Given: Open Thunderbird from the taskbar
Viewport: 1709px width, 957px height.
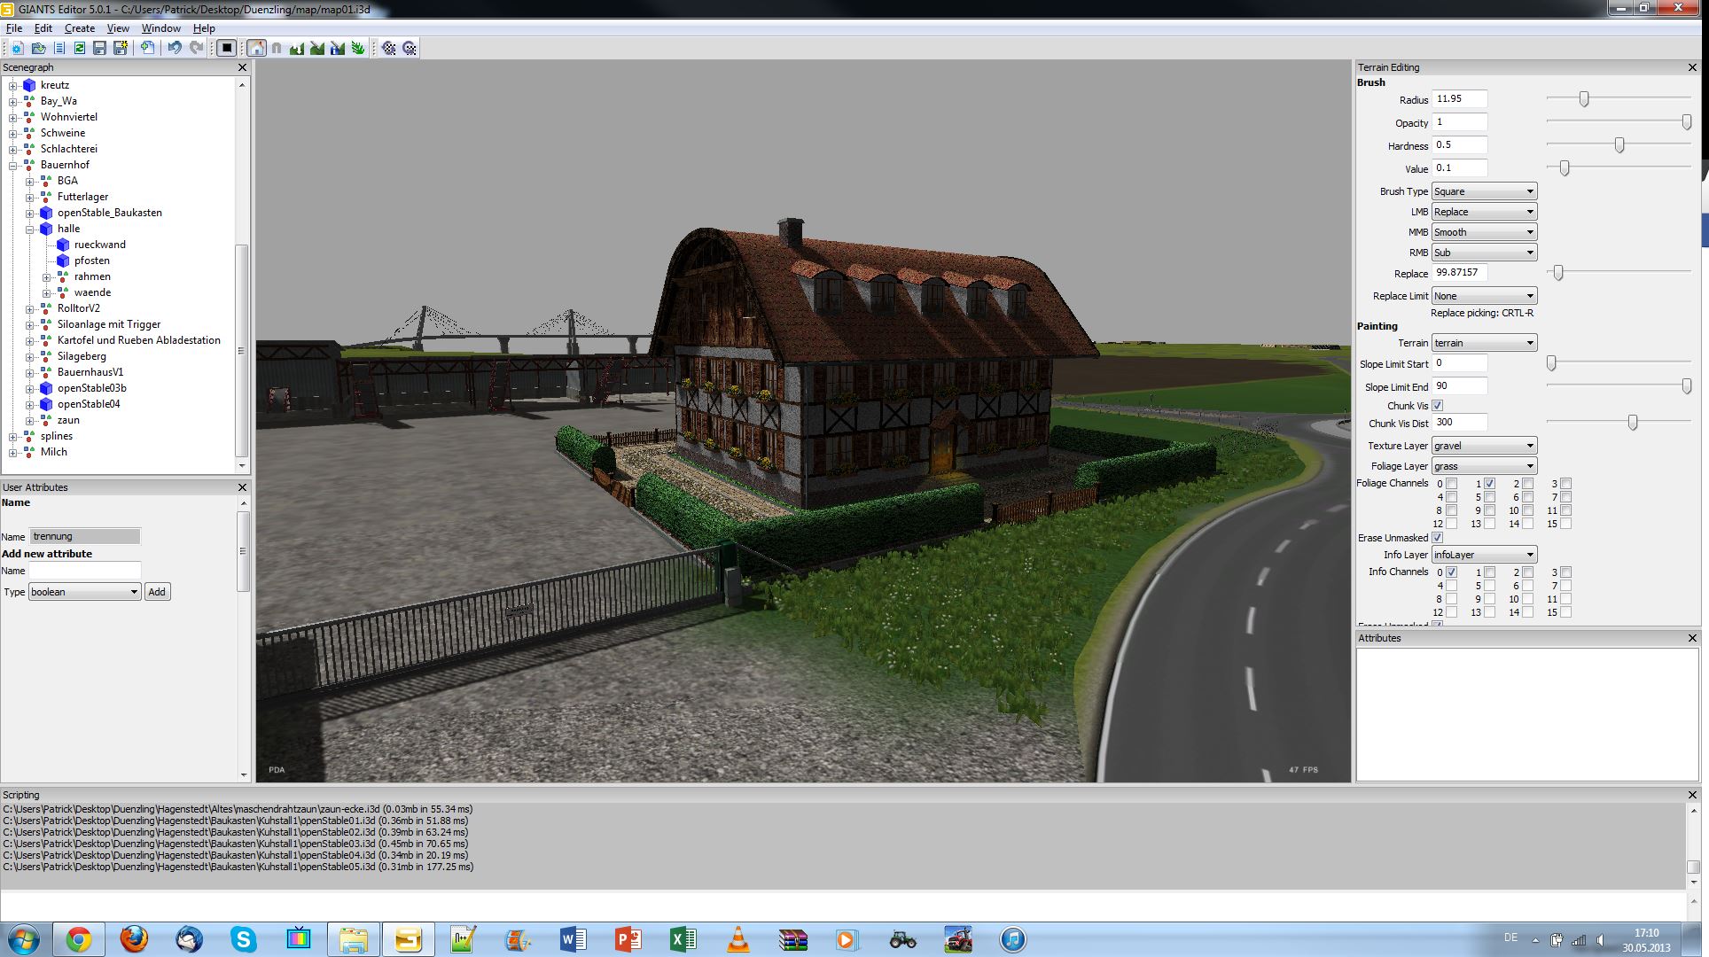Looking at the screenshot, I should pos(189,939).
